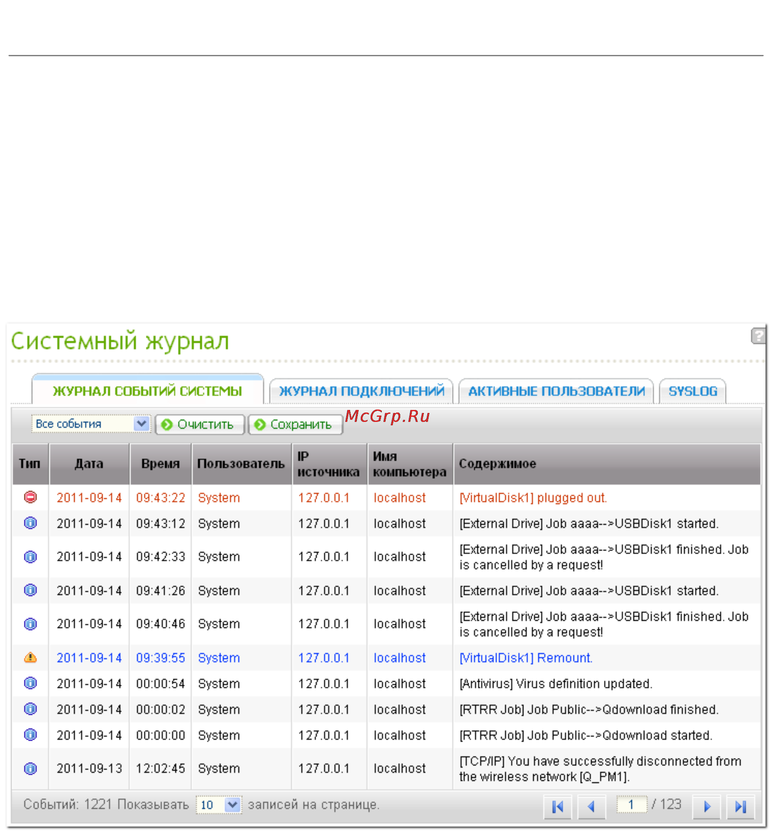770x831 pixels.
Task: Click info icon on 09:43:12 row
Action: [30, 523]
